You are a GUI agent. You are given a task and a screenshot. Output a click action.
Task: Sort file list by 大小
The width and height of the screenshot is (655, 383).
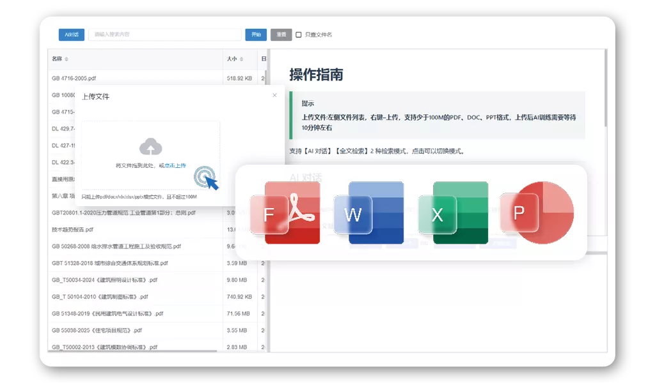(x=241, y=59)
